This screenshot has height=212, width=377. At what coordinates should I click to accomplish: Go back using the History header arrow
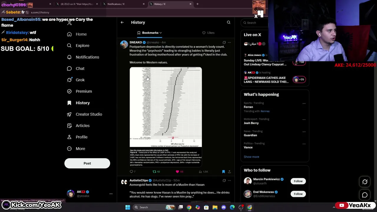(x=122, y=22)
